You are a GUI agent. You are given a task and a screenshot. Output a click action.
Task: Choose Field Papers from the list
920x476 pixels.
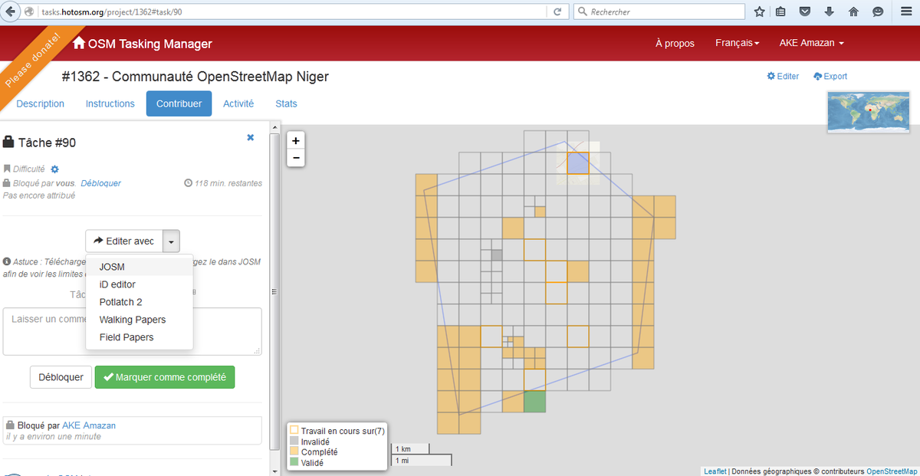click(x=140, y=337)
